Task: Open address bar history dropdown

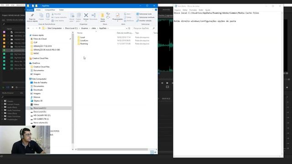Action: click(127, 28)
